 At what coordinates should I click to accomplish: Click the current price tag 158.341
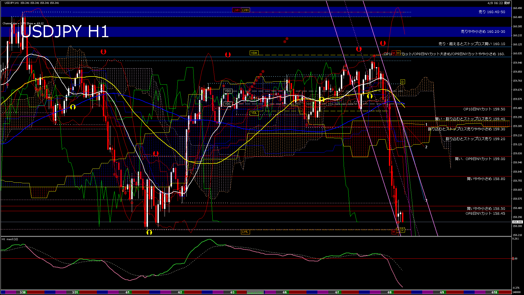(x=517, y=222)
